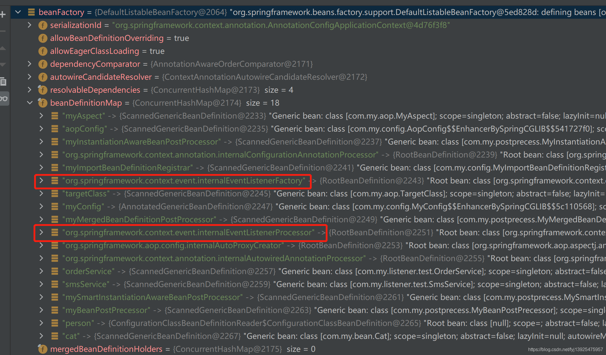Click the field icon beside beanDefinitionMap
606x355 pixels.
43,103
